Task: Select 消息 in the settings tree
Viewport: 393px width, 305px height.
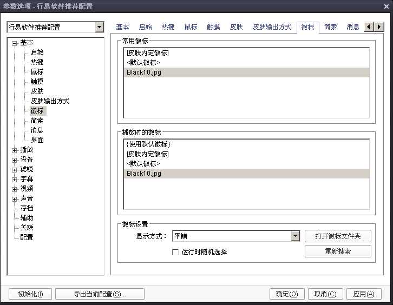Action: 37,130
